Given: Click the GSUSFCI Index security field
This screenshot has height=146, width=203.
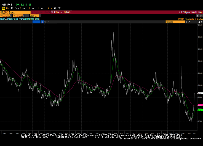Looking at the screenshot, I should (x=15, y=12).
